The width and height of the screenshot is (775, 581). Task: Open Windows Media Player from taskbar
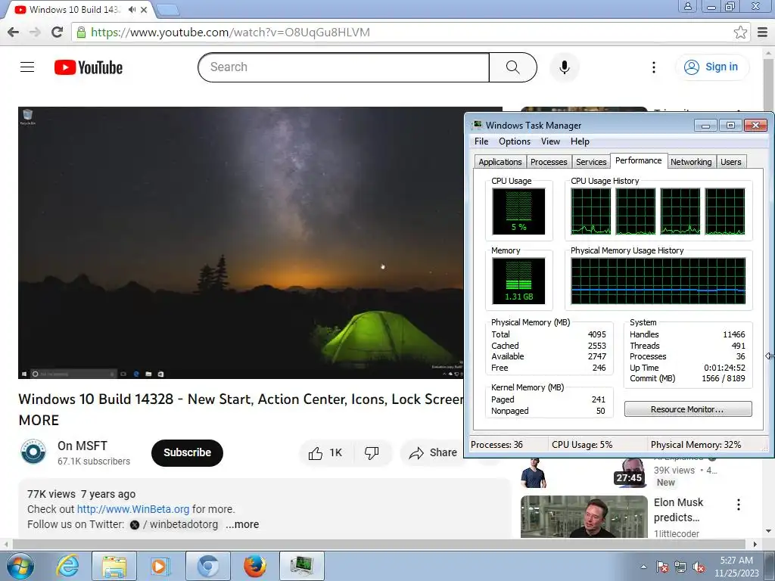159,566
